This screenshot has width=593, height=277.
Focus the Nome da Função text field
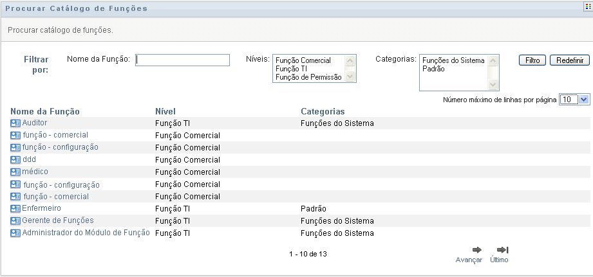coord(182,60)
